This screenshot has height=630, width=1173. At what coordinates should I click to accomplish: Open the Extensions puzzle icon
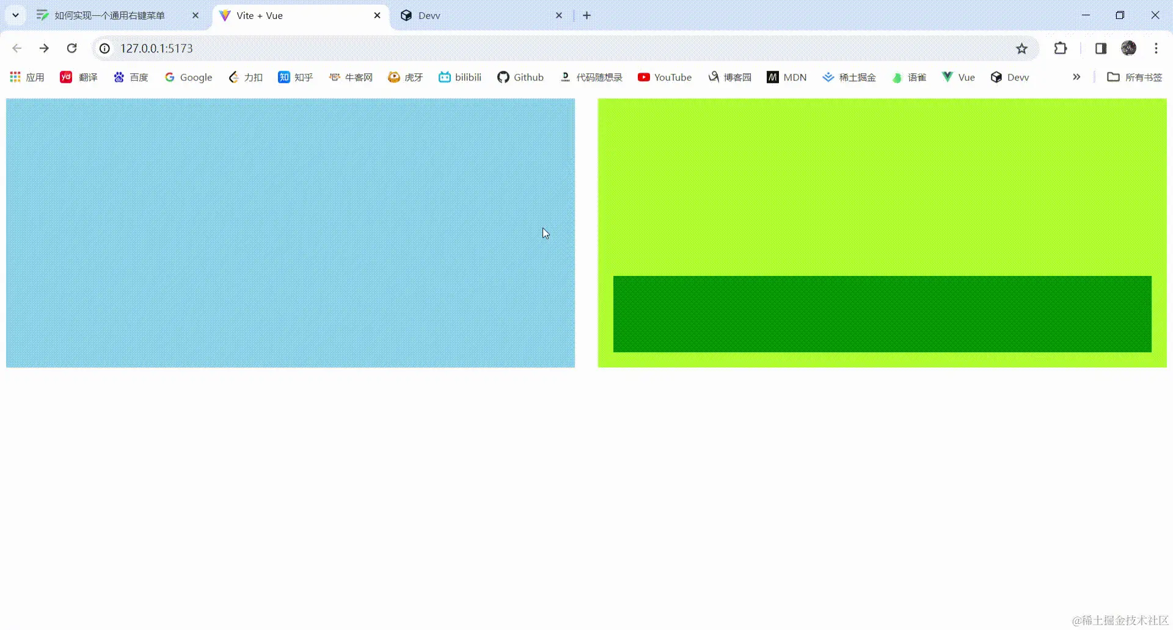[x=1061, y=48]
